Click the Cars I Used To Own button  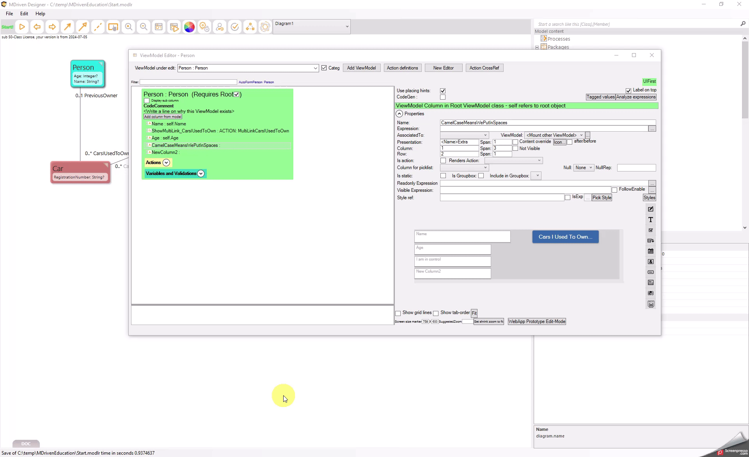(565, 237)
